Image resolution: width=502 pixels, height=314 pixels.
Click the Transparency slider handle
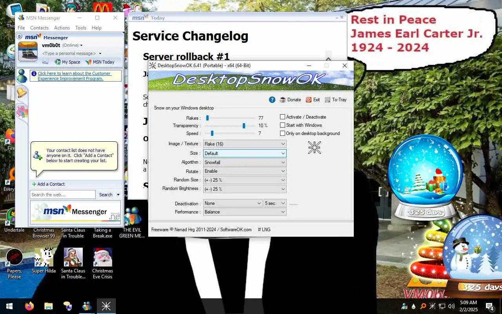[x=244, y=126]
